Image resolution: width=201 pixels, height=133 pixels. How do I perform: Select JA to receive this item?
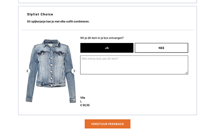(x=107, y=48)
